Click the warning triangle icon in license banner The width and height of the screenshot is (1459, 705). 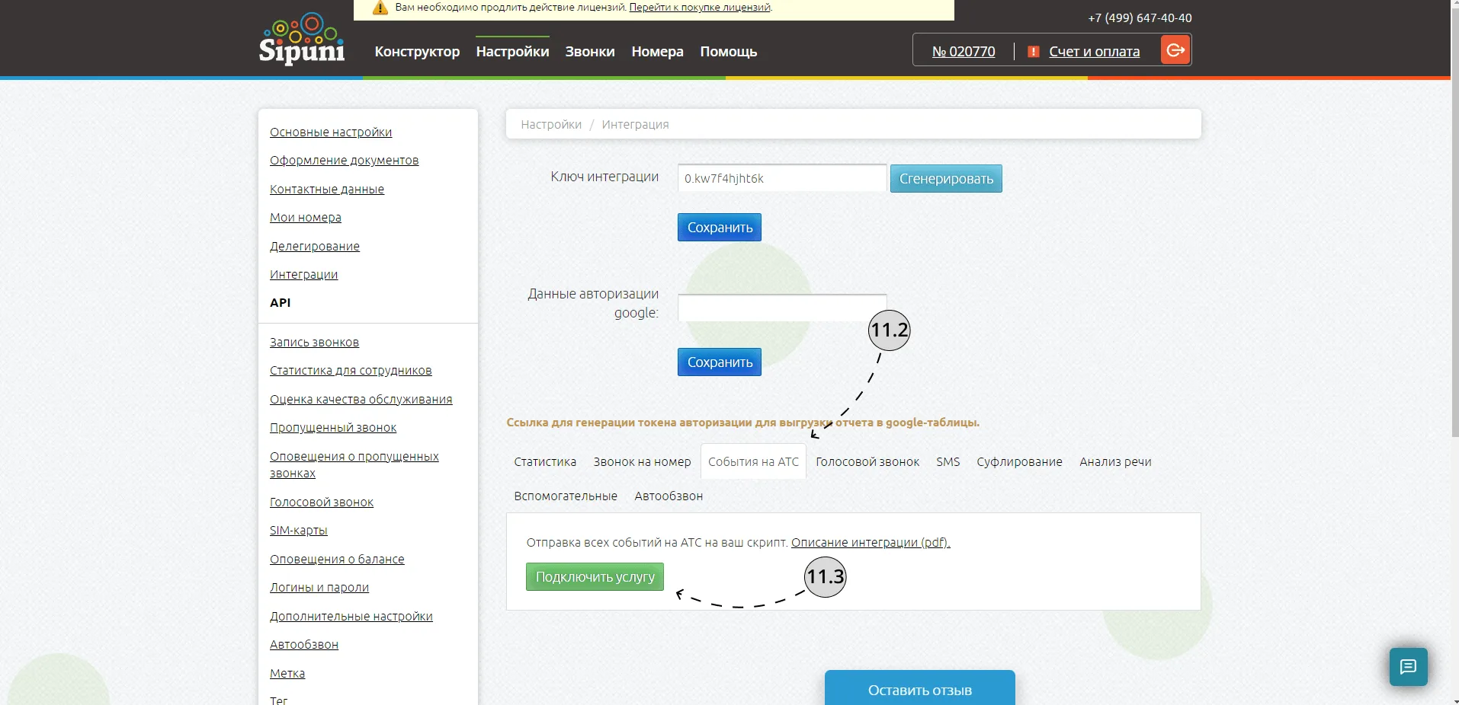coord(380,8)
